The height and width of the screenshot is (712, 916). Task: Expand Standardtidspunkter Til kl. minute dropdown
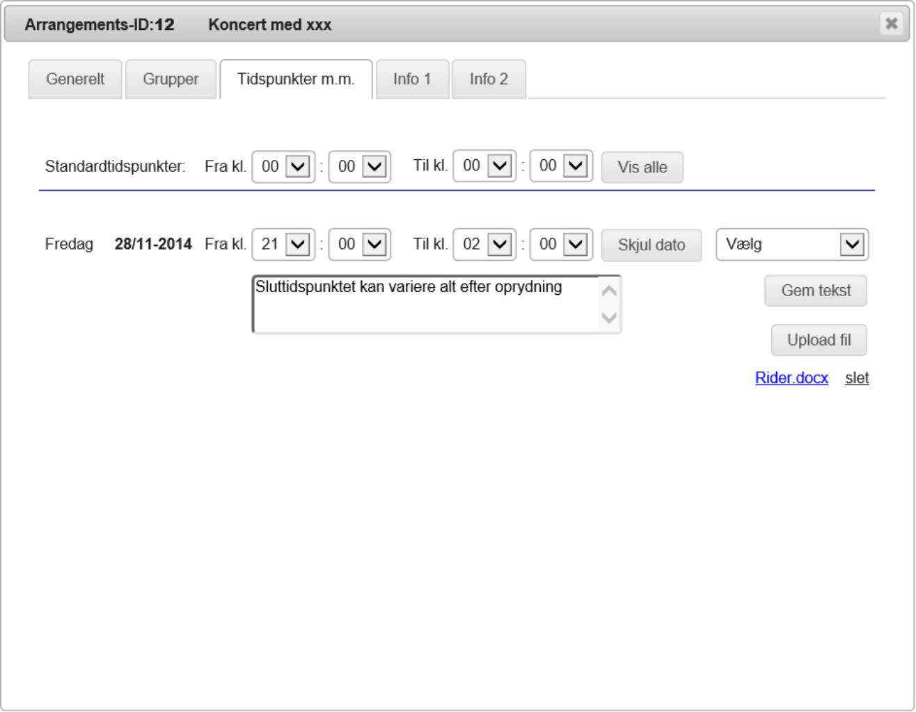[561, 166]
